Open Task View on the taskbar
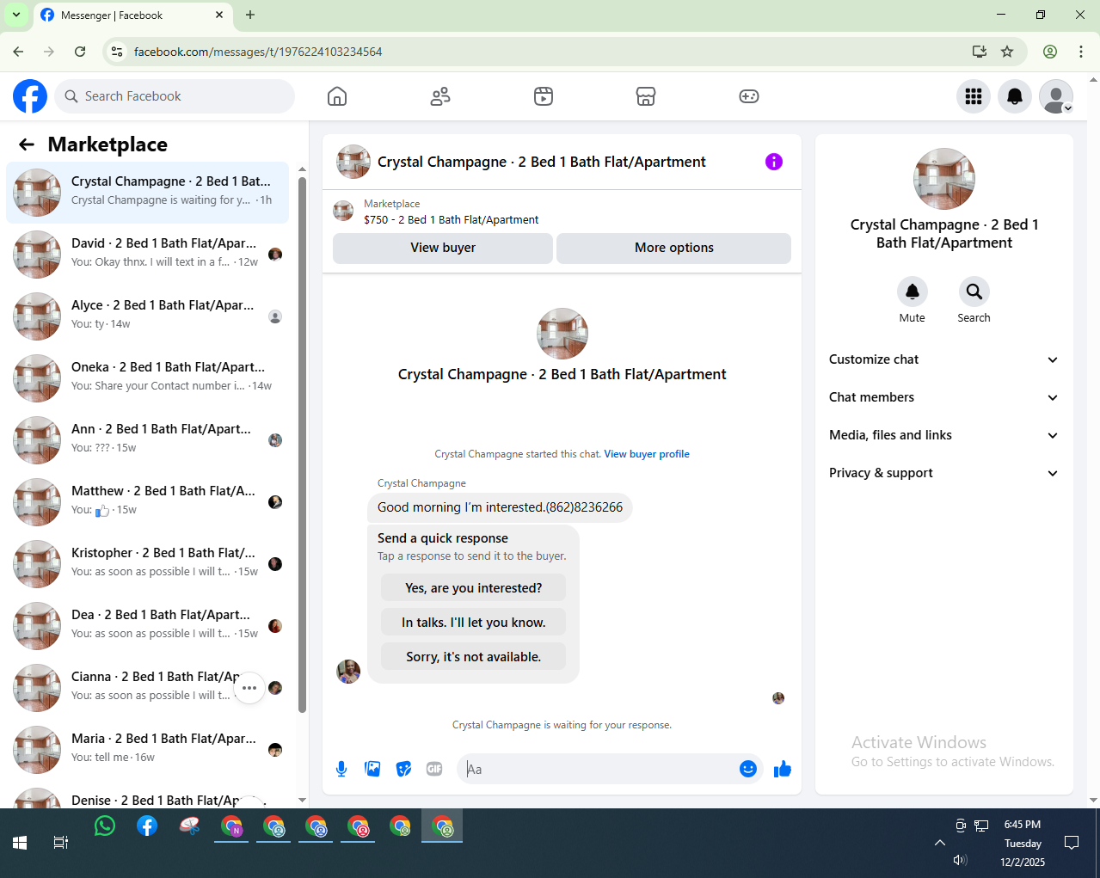 coord(61,843)
